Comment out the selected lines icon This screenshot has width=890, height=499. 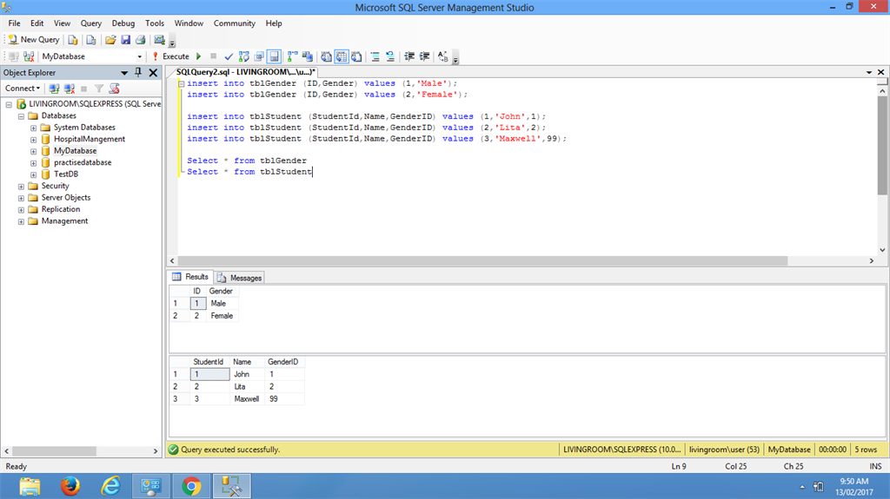coord(375,56)
